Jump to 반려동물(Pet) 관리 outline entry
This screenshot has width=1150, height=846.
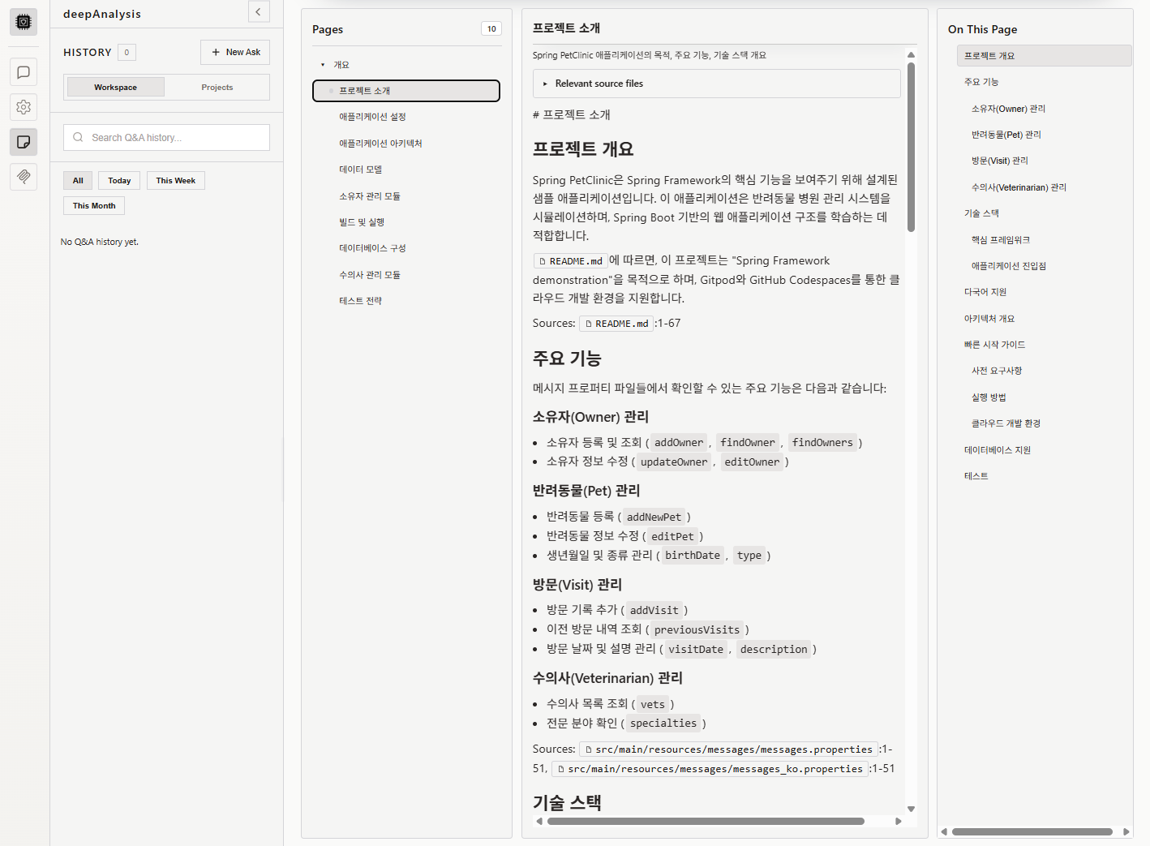coord(1006,135)
